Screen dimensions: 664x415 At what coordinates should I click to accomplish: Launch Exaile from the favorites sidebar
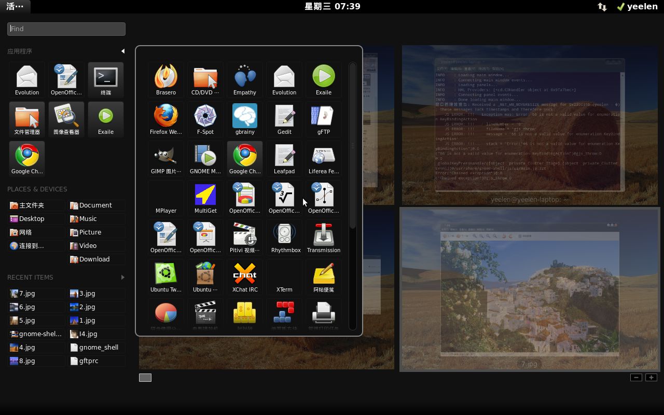(x=106, y=119)
